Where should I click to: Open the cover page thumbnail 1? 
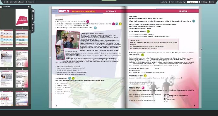click(22, 18)
